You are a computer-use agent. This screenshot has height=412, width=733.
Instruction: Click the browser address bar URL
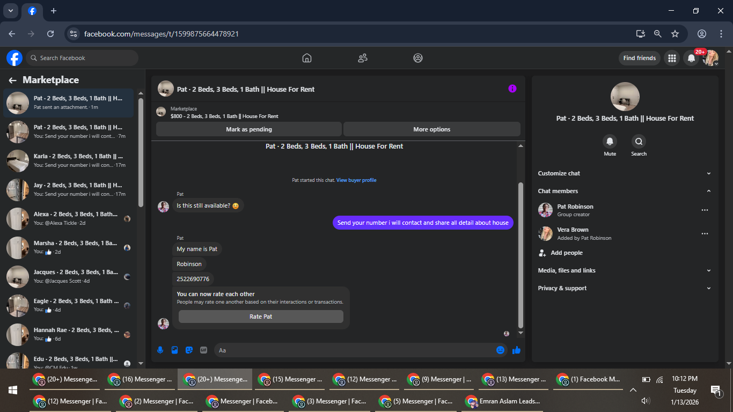click(162, 34)
